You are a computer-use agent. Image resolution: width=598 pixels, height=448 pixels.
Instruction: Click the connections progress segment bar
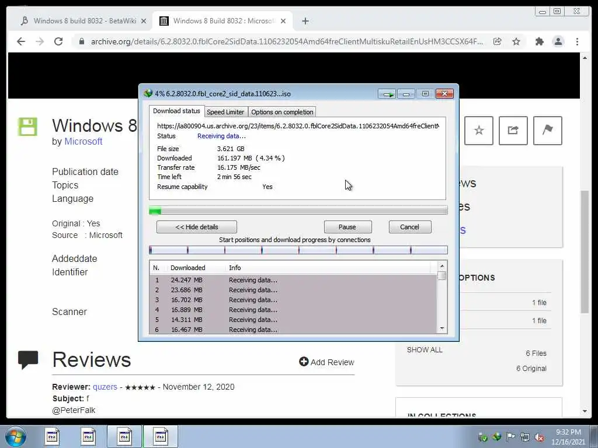coord(298,250)
